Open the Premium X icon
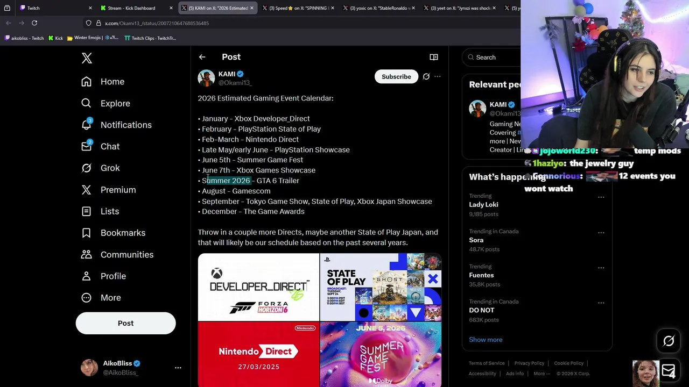Viewport: 689px width, 387px height. [86, 190]
